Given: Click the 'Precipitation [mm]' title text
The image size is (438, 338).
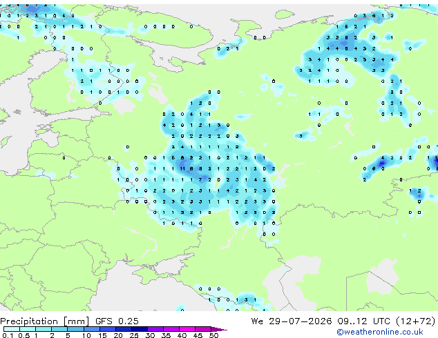Looking at the screenshot, I should 45,321.
